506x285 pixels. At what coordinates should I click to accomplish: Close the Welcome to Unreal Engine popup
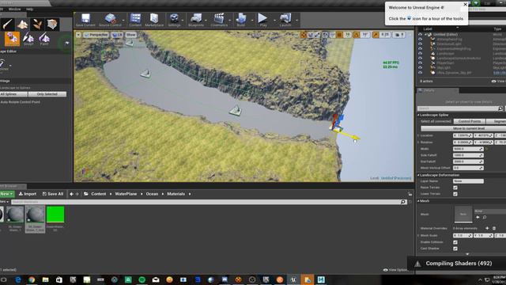pyautogui.click(x=465, y=5)
